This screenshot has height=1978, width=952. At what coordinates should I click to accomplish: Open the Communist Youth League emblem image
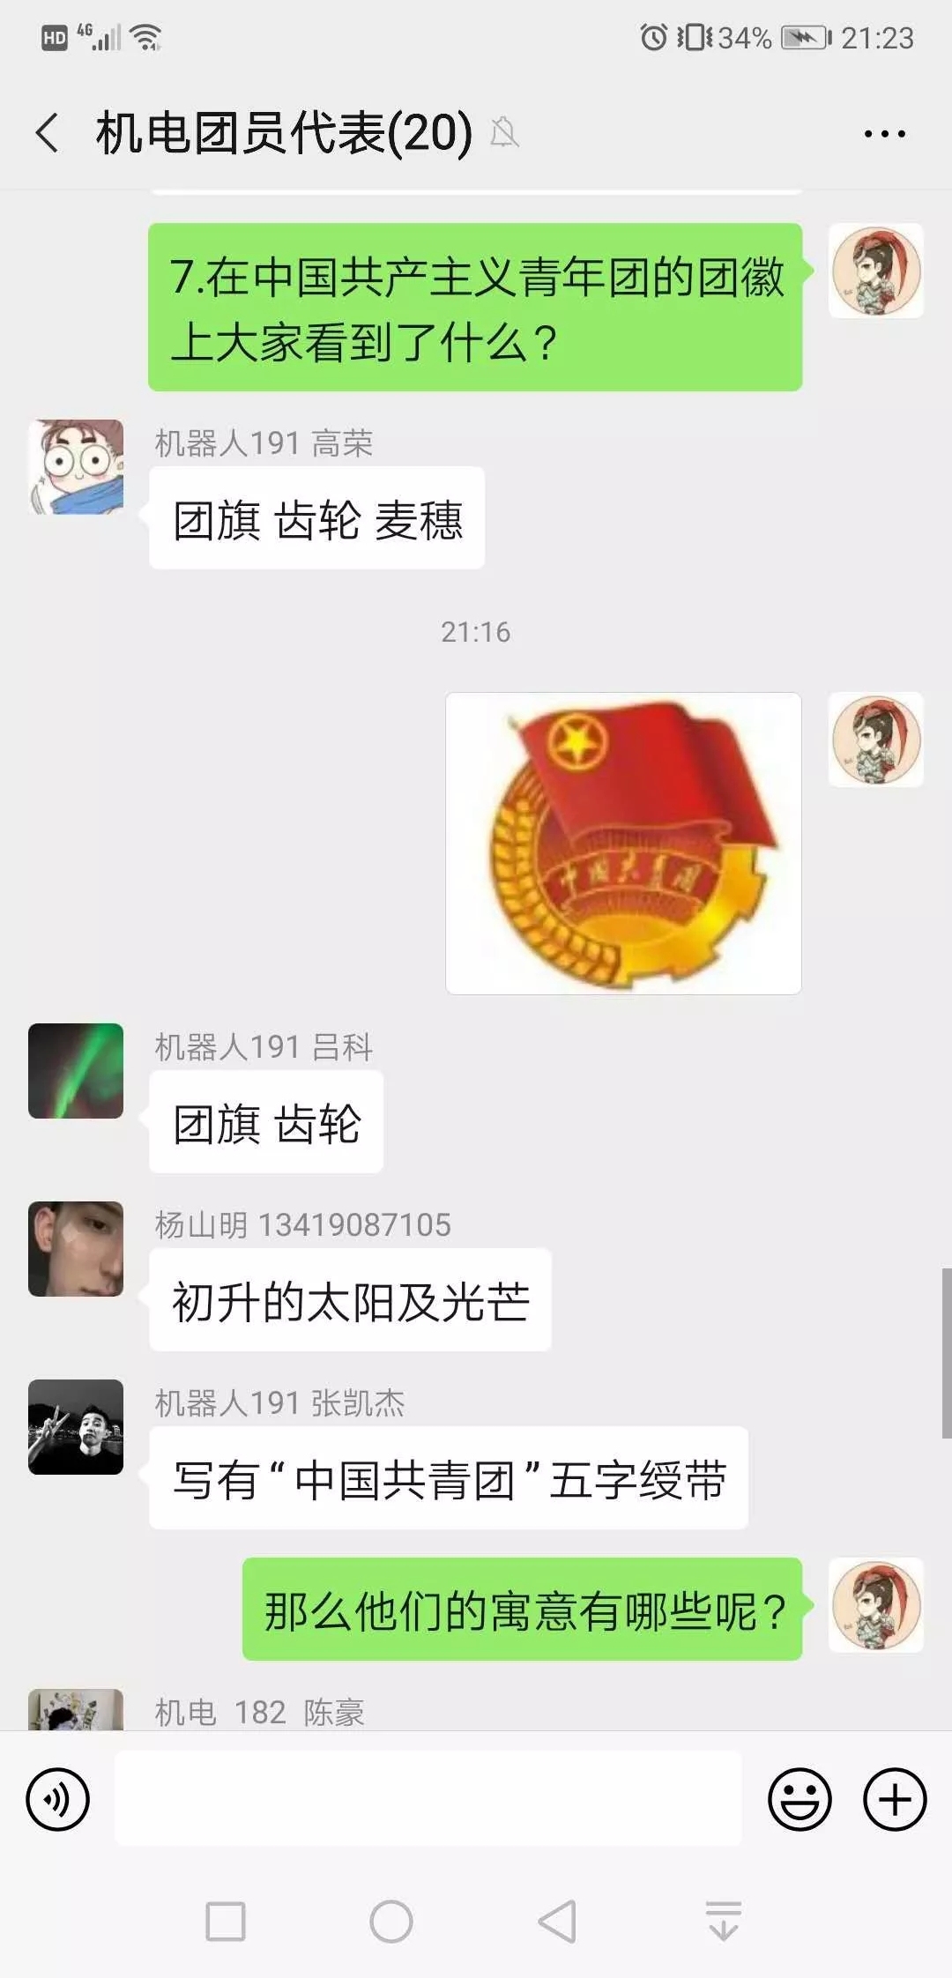point(623,844)
